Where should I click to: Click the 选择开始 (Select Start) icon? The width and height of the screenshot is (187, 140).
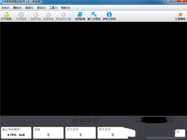click(x=36, y=14)
